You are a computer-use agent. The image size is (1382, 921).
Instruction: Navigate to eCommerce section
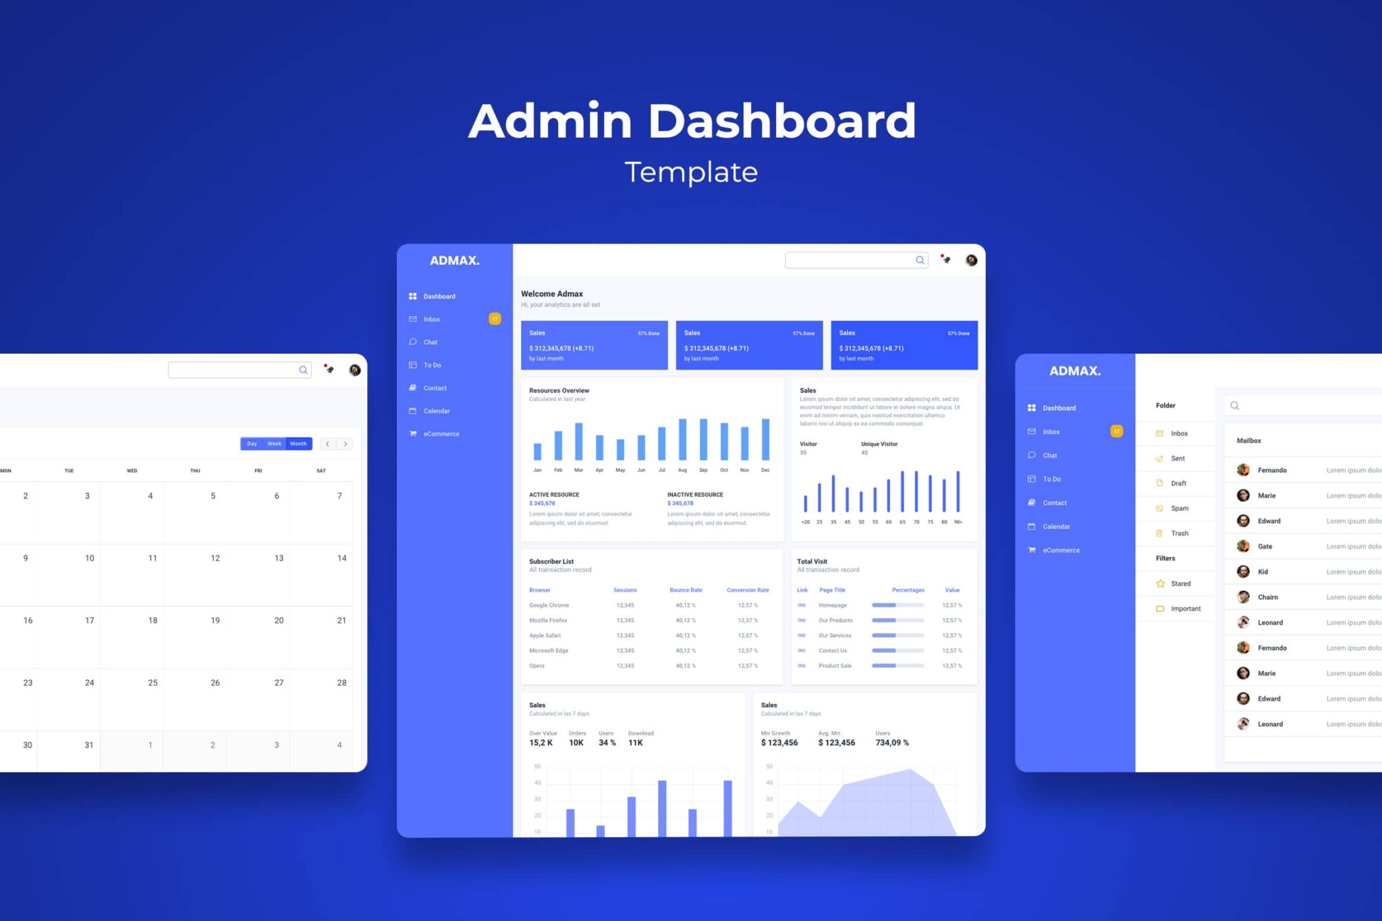pyautogui.click(x=442, y=434)
